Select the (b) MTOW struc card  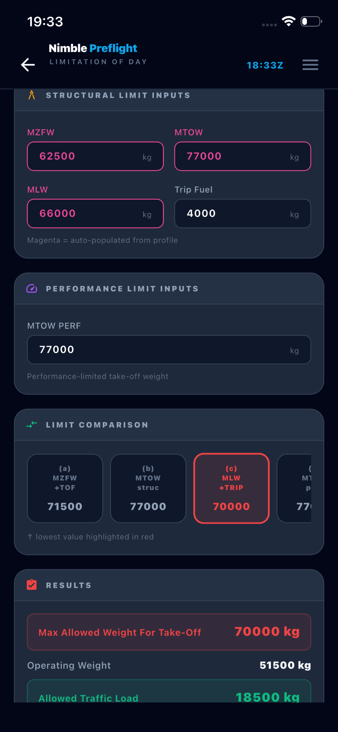coord(148,488)
